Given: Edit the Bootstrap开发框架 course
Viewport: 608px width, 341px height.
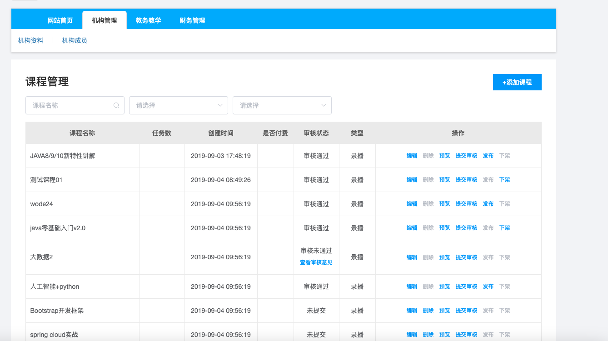Looking at the screenshot, I should click(412, 311).
